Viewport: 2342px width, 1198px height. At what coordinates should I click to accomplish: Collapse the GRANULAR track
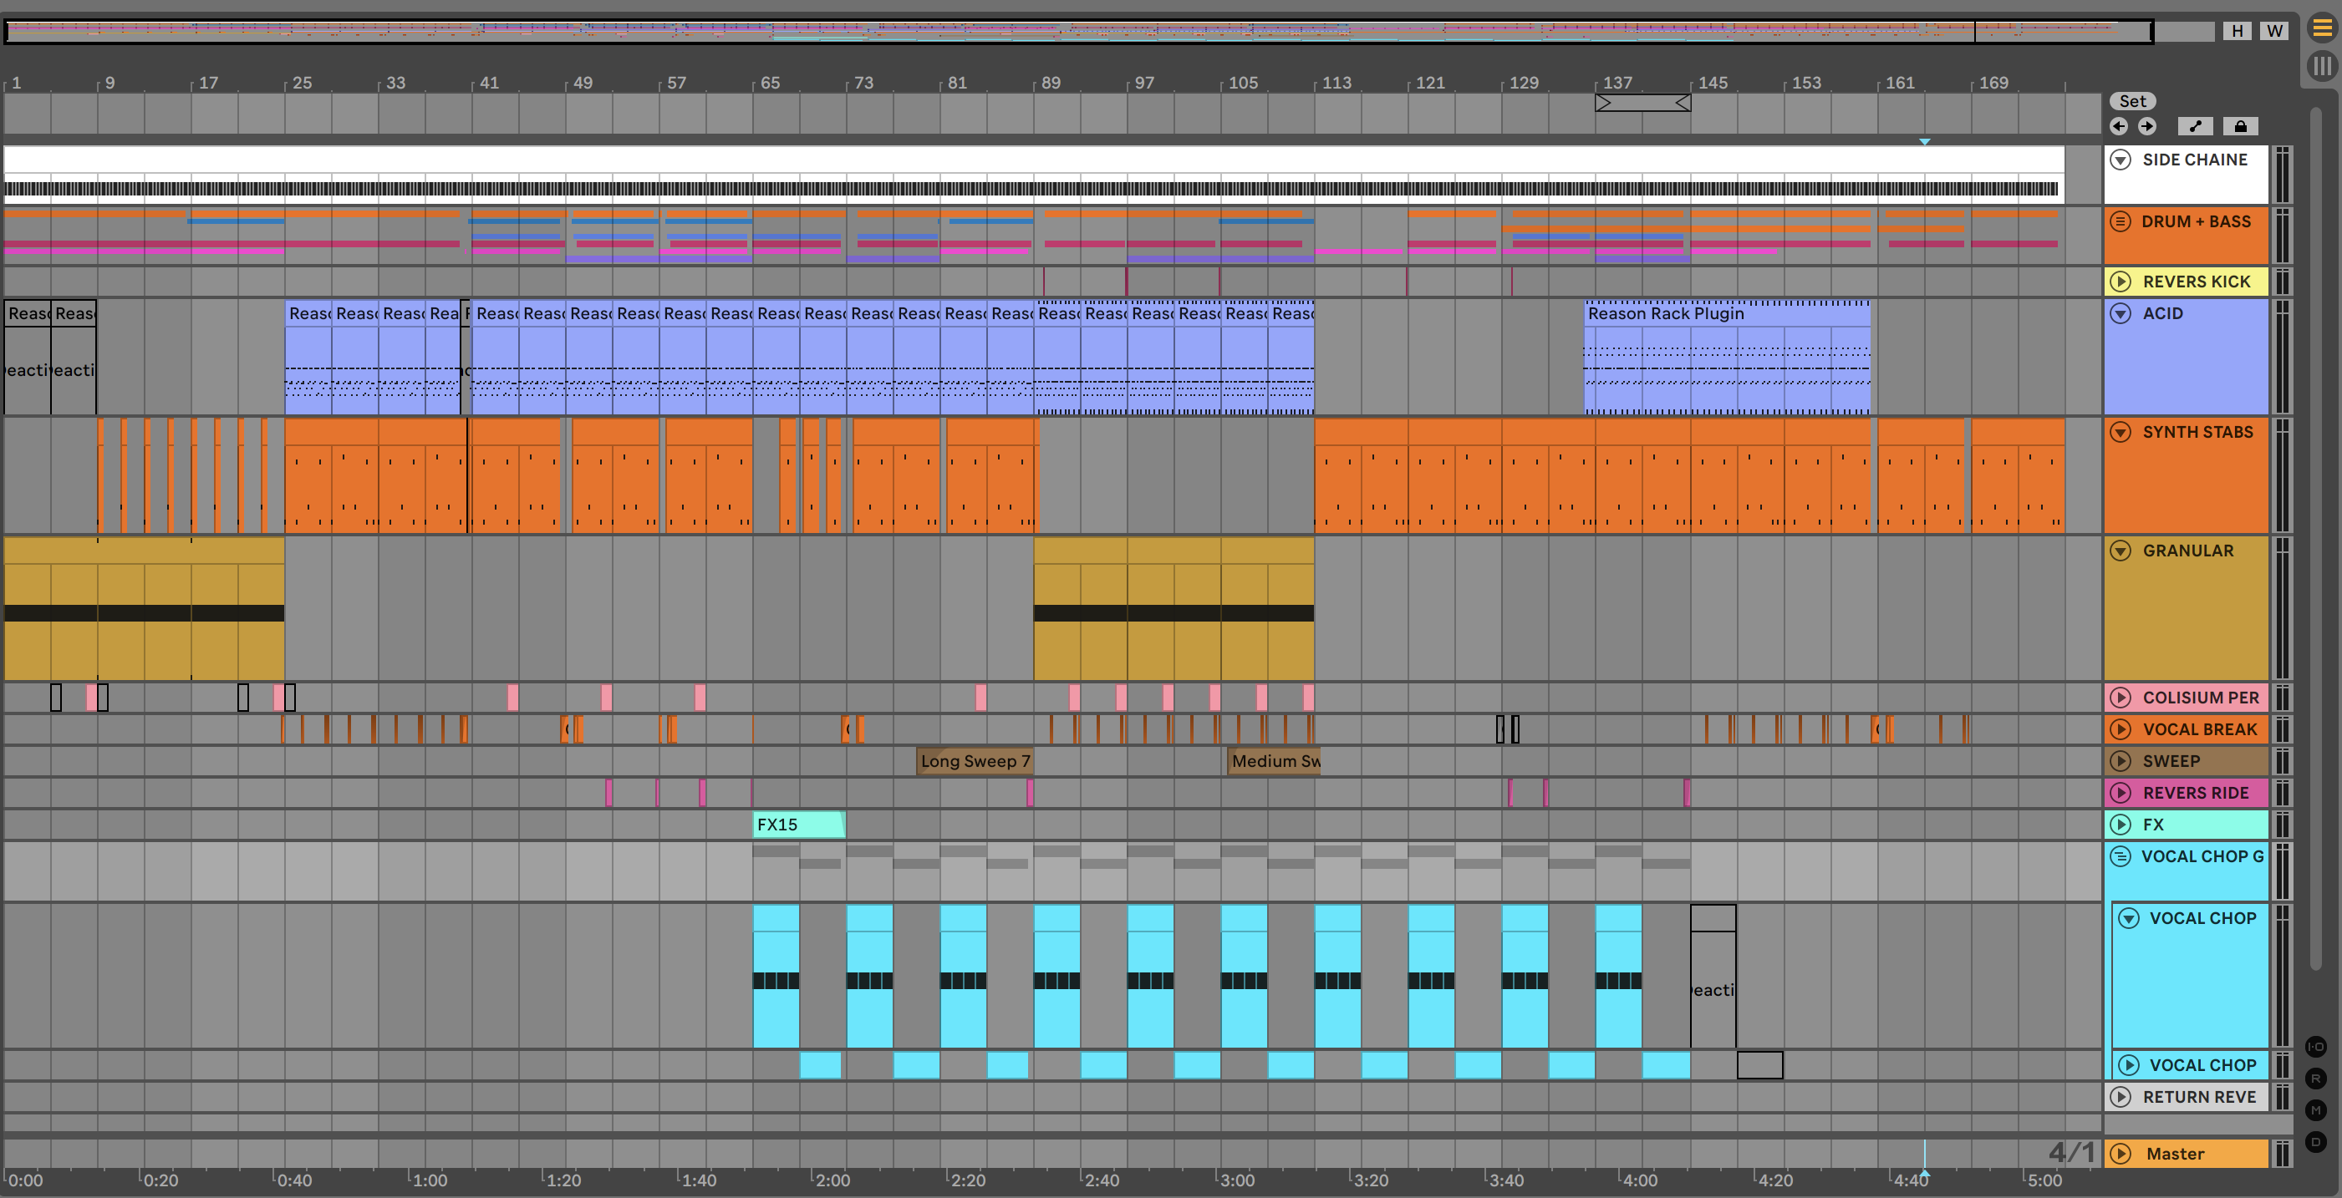pyautogui.click(x=2121, y=551)
